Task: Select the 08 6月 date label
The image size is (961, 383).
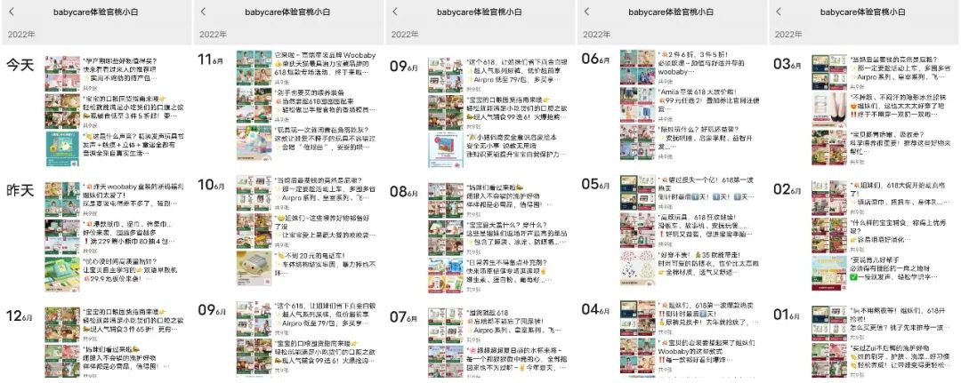Action: (x=404, y=191)
